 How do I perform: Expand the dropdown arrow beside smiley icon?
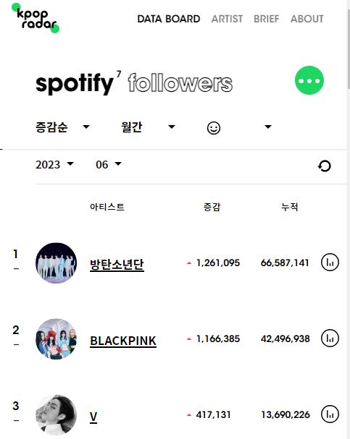tap(268, 127)
